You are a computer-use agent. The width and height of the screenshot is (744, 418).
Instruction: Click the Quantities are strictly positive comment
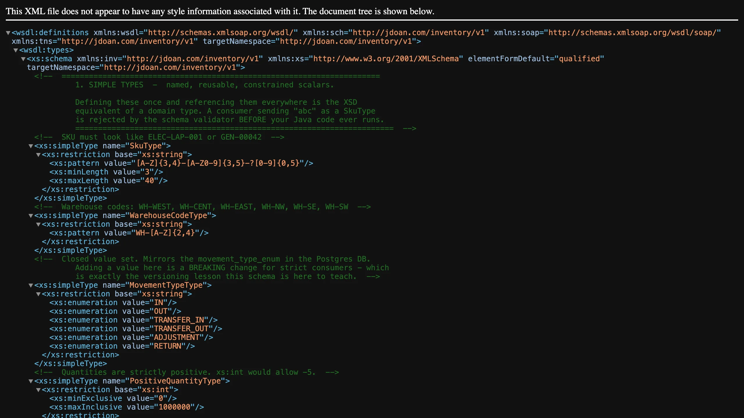(187, 372)
